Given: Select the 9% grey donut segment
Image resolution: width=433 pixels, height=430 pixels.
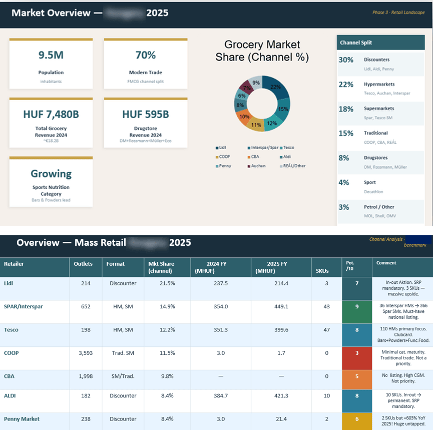Looking at the screenshot, I should 256,82.
